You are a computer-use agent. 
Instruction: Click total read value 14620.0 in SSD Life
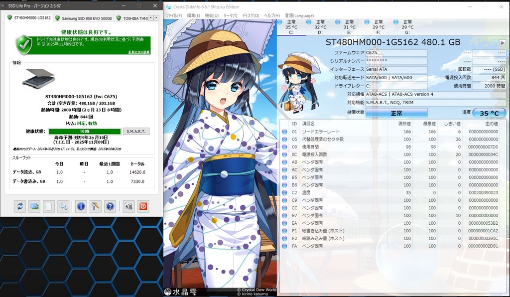point(137,172)
